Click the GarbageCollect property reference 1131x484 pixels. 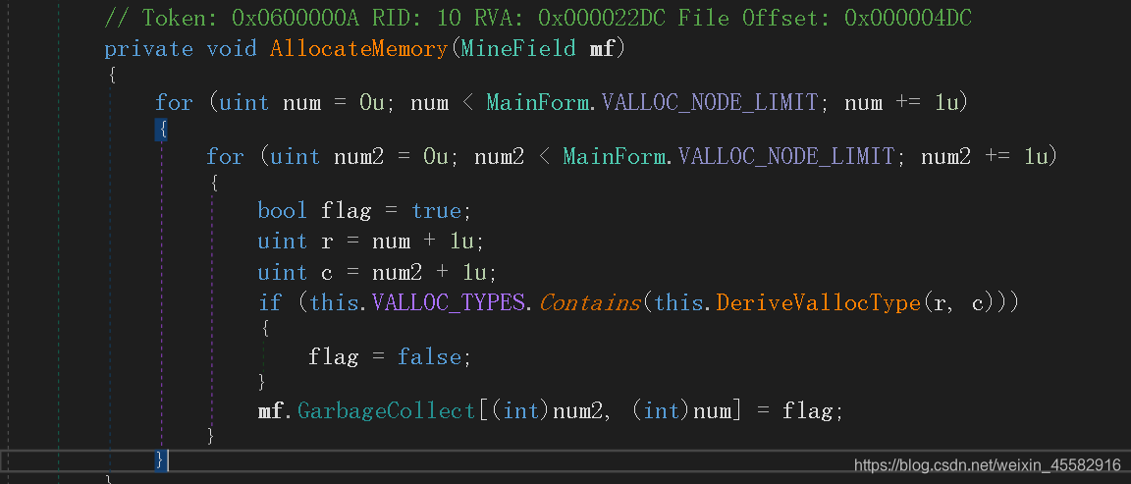tap(387, 411)
